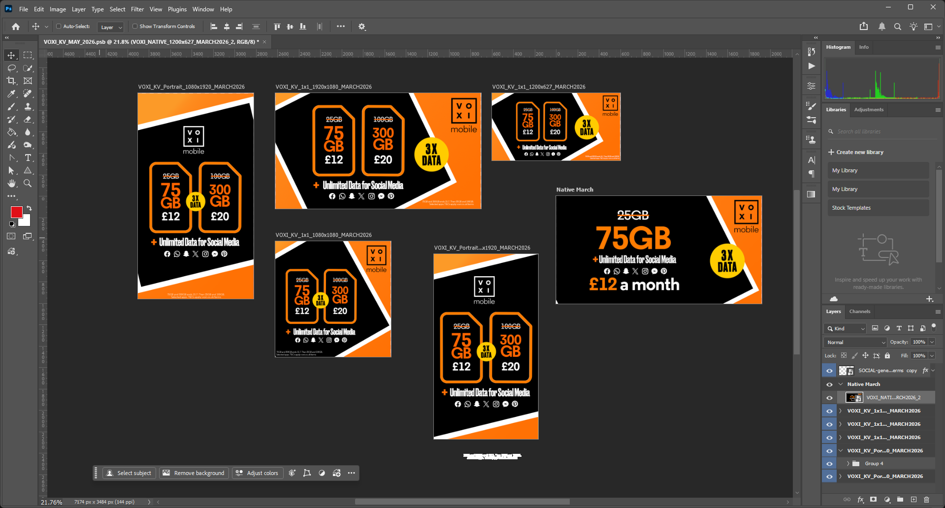The width and height of the screenshot is (945, 508).
Task: Expand the Group 4 folder
Action: [x=848, y=464]
